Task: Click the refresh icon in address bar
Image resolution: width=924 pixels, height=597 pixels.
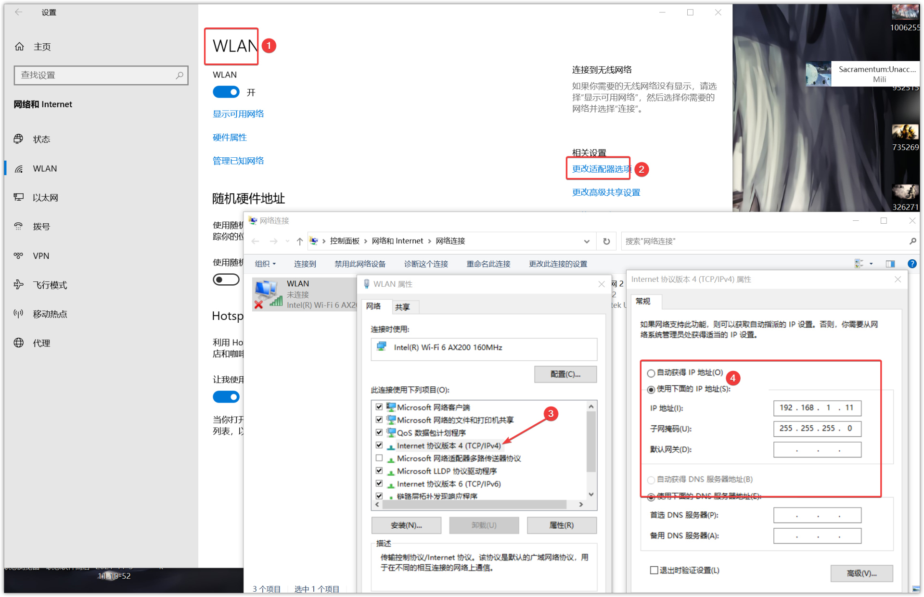Action: (606, 241)
